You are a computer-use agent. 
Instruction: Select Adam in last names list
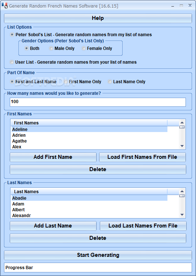89,204
